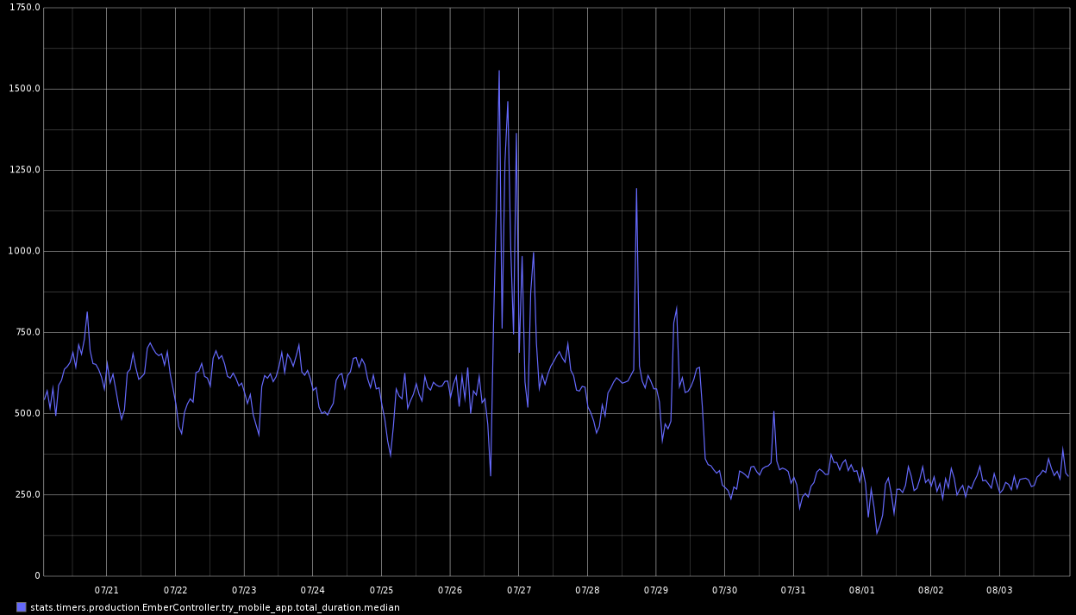Screen dimensions: 1076x615
Task: Click the total_duration.median legend label
Action: [x=215, y=607]
